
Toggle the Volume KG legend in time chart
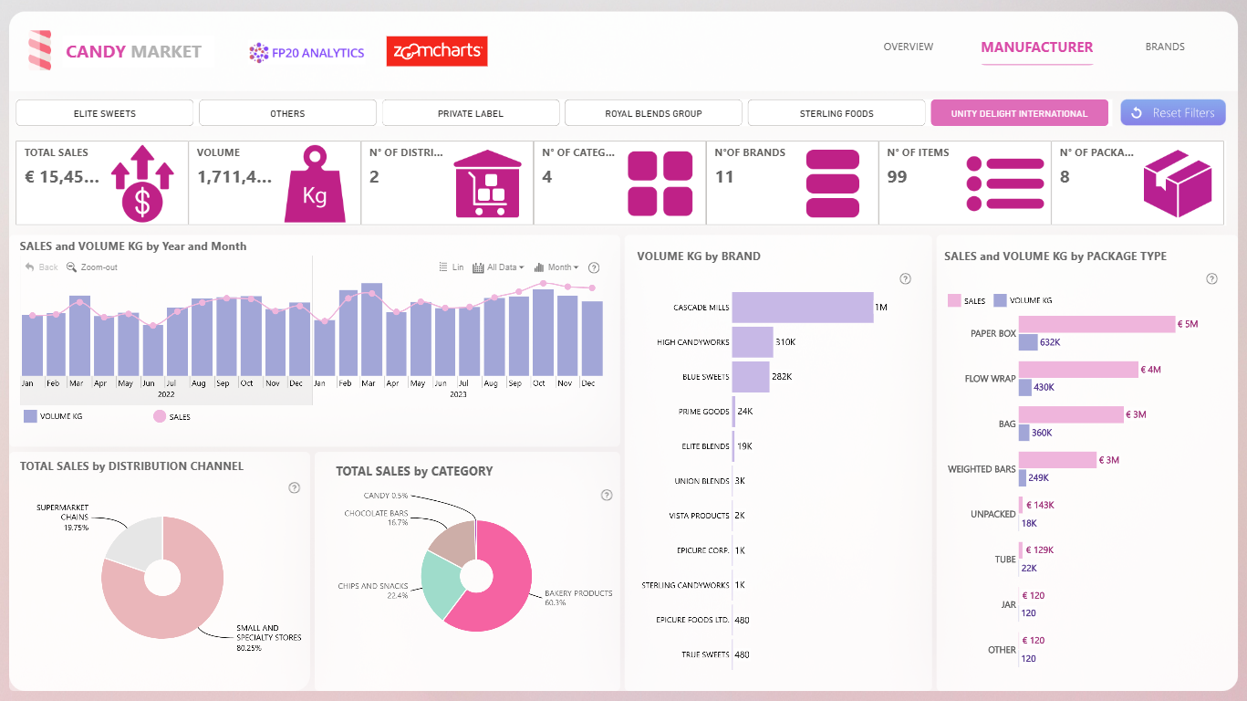click(x=53, y=416)
